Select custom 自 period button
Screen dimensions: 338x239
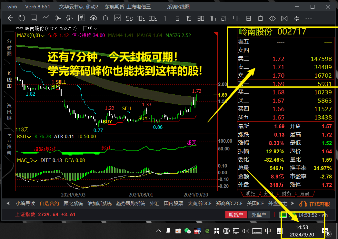260,18
